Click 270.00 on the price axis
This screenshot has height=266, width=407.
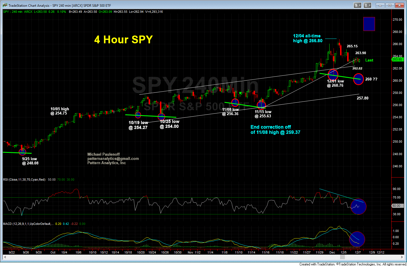[397, 20]
